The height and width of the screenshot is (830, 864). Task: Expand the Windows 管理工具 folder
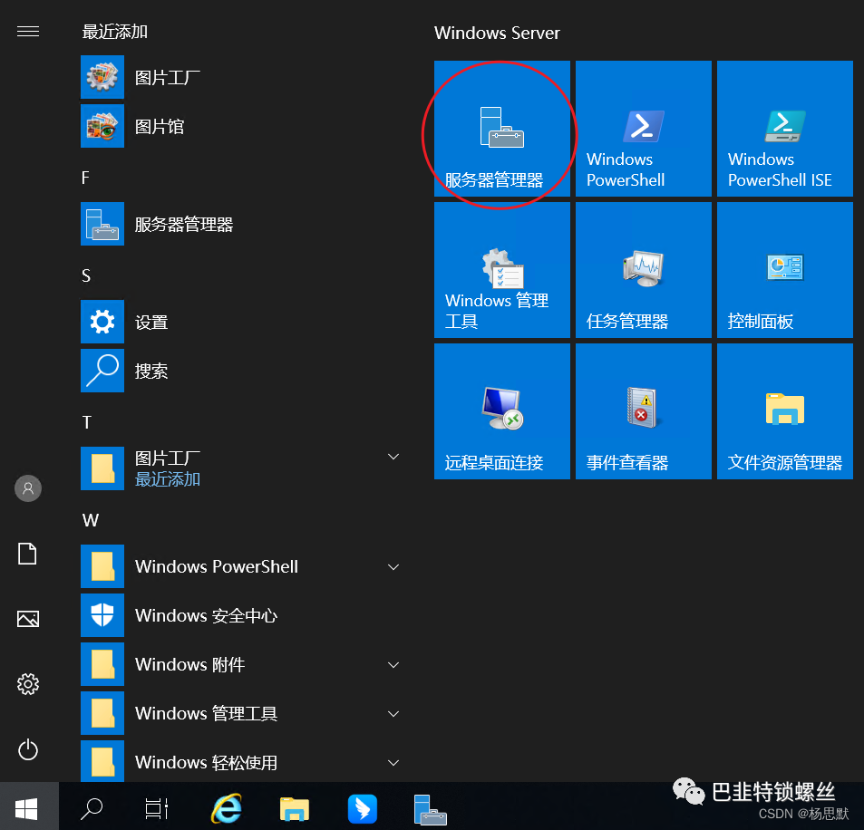pos(393,714)
